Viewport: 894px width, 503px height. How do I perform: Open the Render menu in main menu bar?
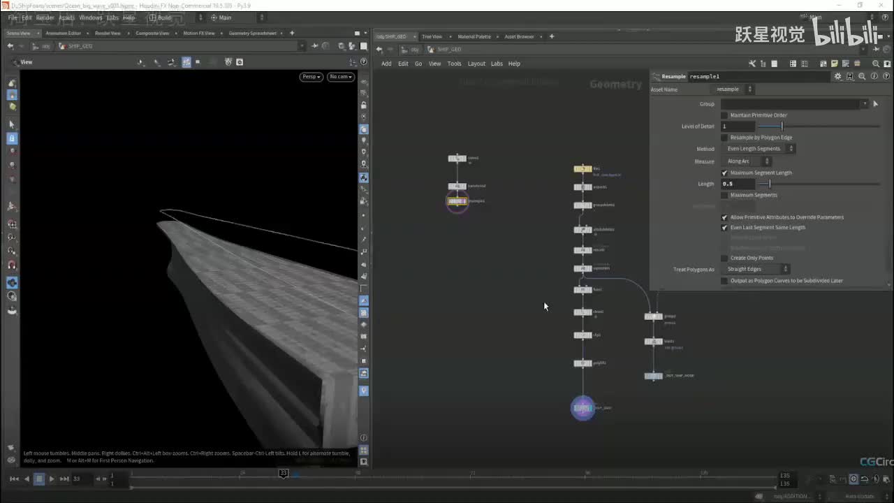pyautogui.click(x=45, y=17)
